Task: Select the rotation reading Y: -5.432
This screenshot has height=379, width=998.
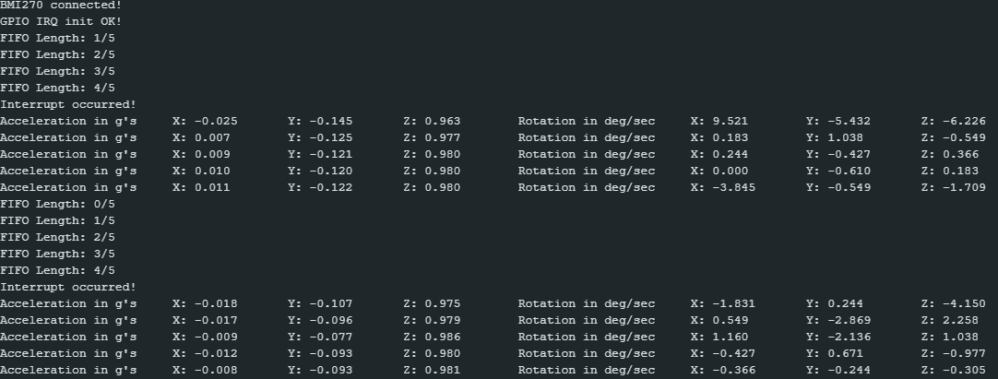Action: 838,121
